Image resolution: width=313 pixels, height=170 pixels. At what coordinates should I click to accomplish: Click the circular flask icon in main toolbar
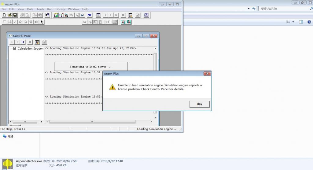coord(146,15)
